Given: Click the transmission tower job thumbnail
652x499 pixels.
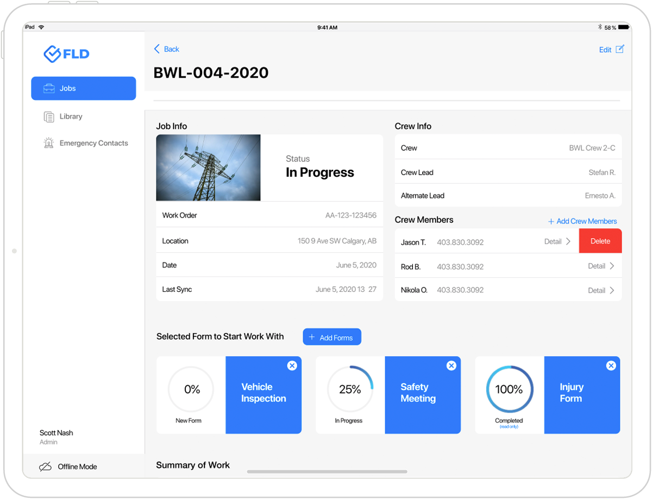Looking at the screenshot, I should pos(208,168).
